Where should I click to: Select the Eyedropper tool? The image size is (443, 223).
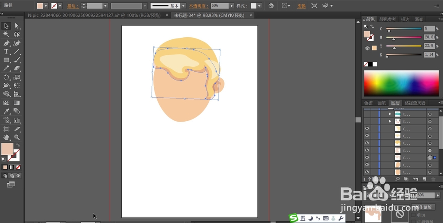(6, 111)
